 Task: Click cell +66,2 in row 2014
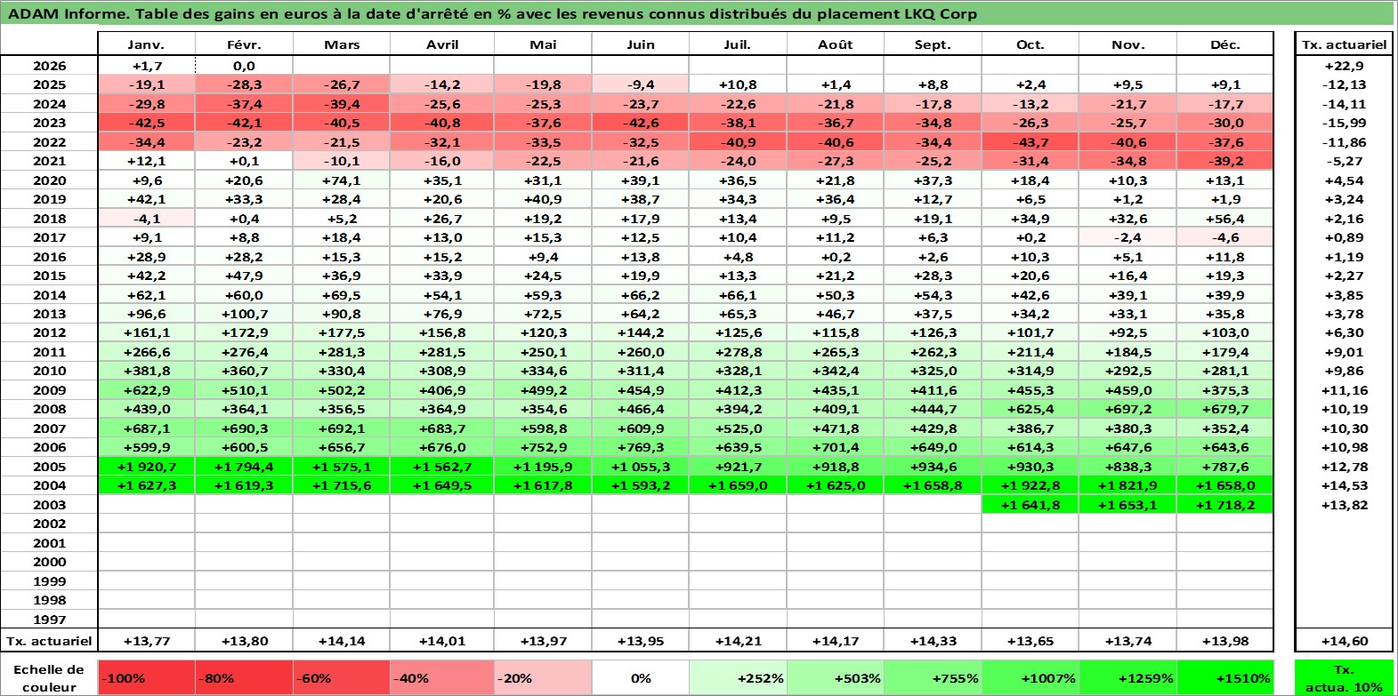tap(641, 295)
